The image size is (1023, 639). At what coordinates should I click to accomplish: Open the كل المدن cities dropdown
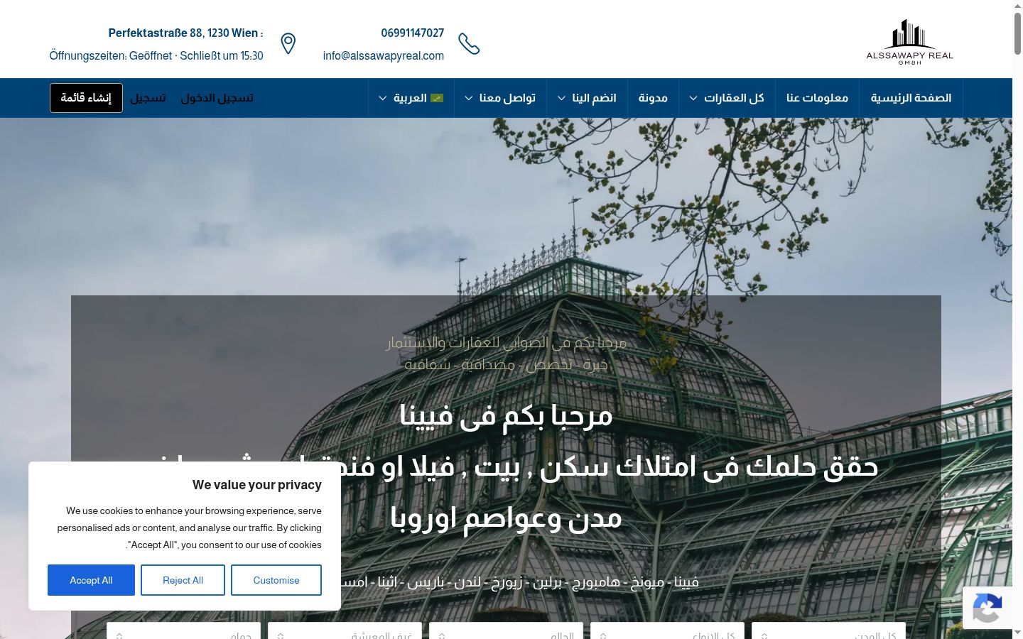pyautogui.click(x=828, y=631)
